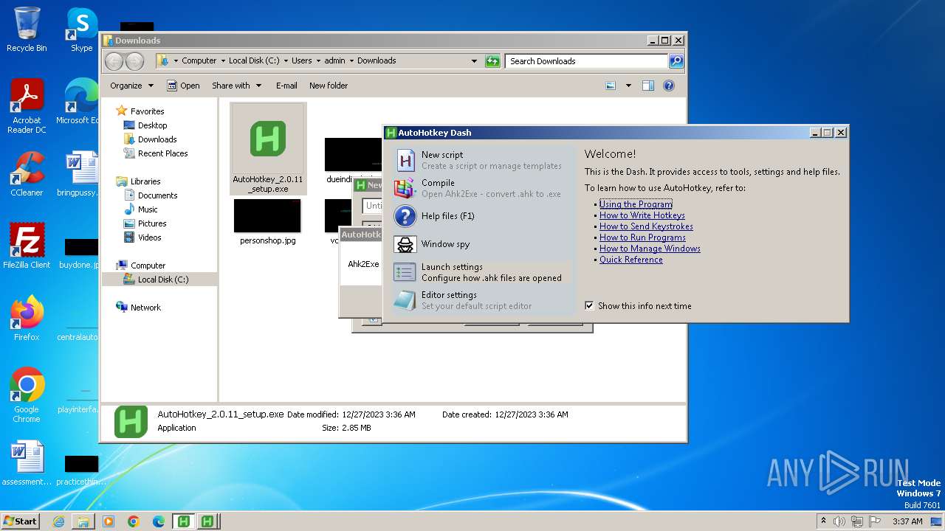
Task: Expand the Share with menu
Action: 236,86
